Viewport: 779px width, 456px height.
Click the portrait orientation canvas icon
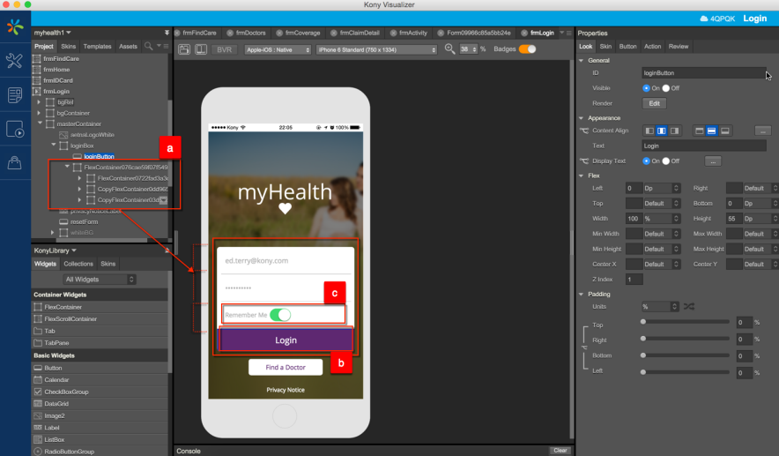click(184, 49)
